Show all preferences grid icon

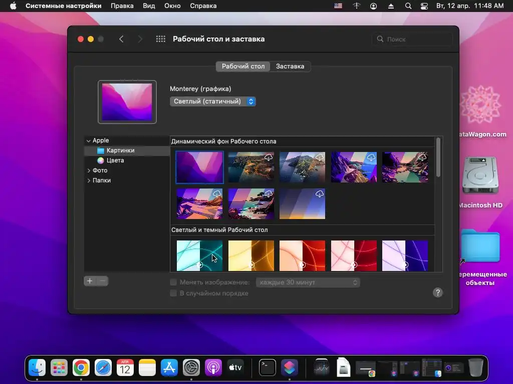click(x=161, y=39)
